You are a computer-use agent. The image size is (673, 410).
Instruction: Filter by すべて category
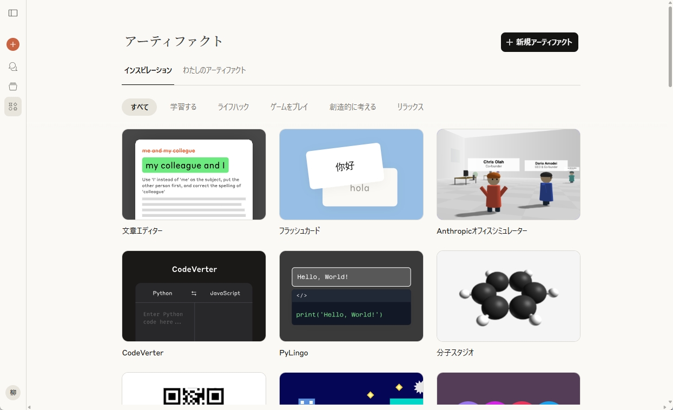(140, 107)
